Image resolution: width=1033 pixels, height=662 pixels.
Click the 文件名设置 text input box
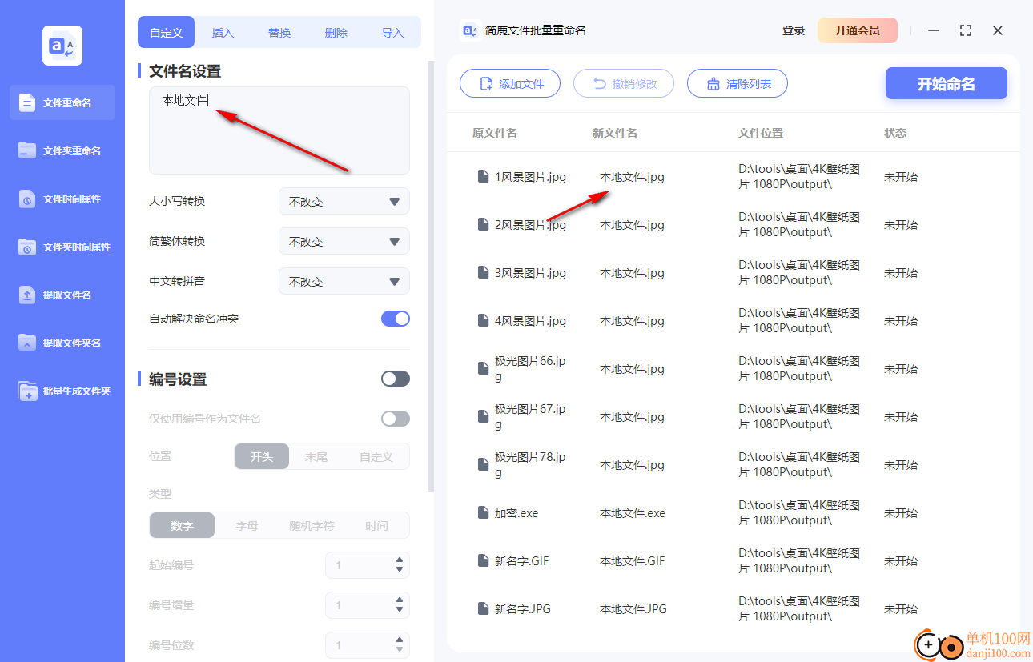pos(279,130)
